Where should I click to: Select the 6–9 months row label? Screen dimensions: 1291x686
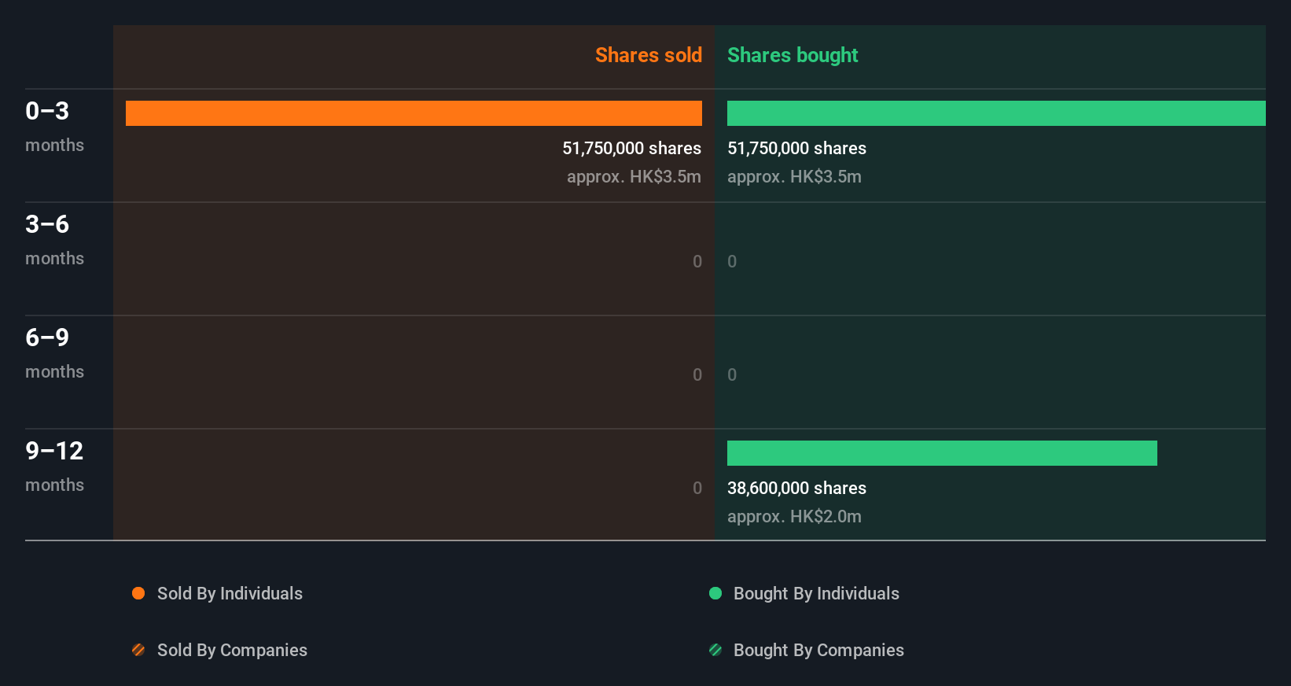(54, 352)
